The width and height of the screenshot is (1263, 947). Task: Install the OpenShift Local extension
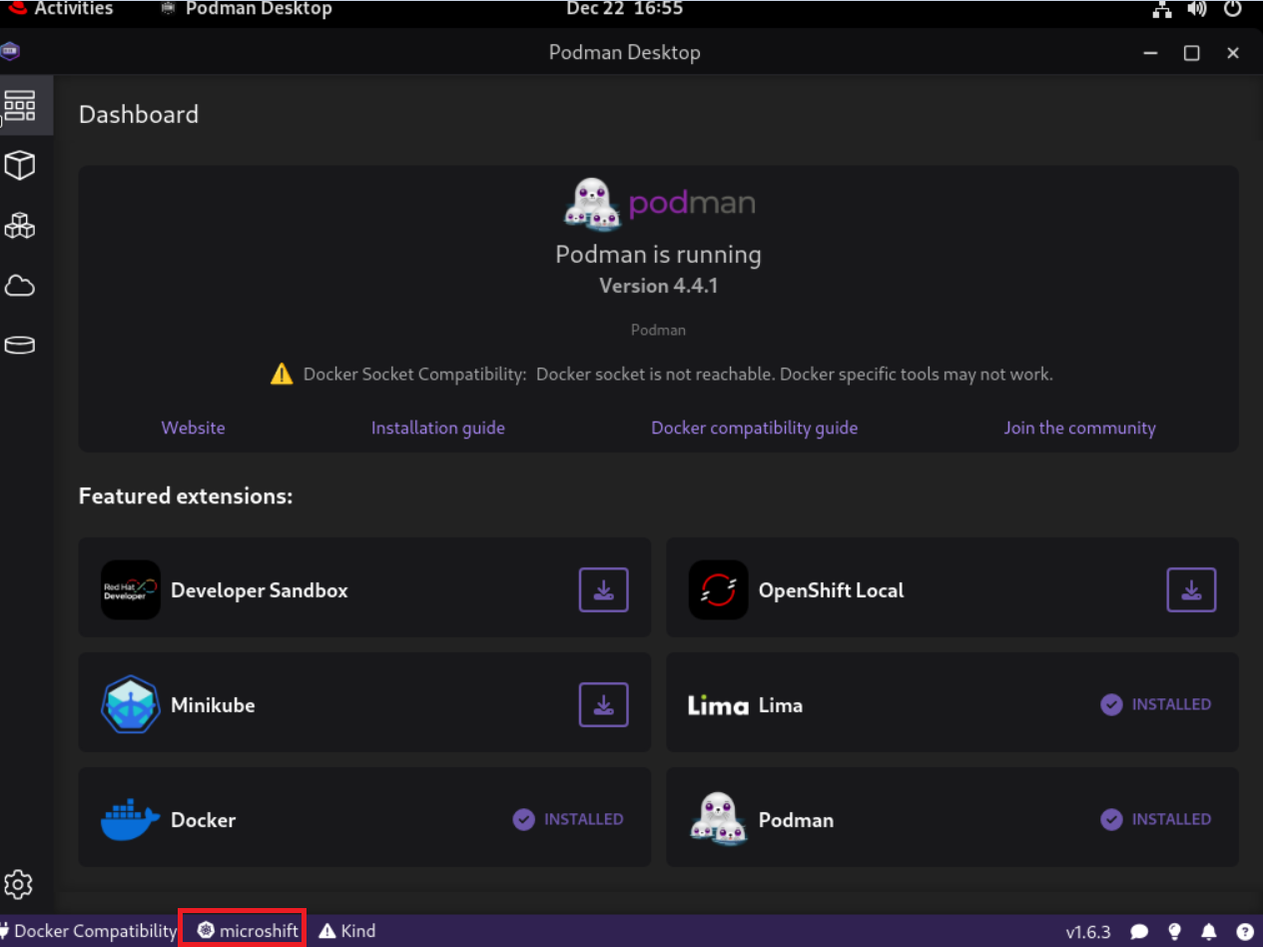(x=1191, y=589)
